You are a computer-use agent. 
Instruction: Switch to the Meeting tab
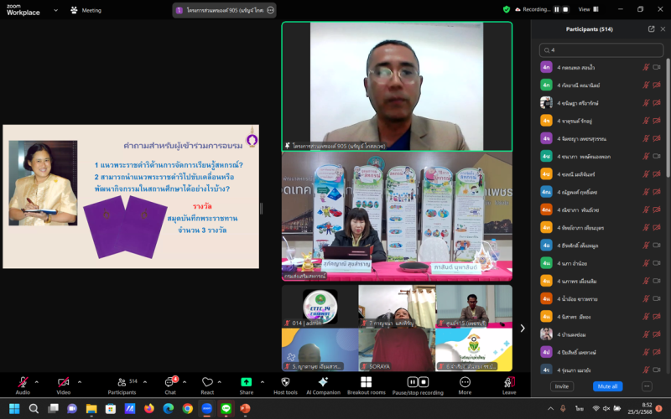[x=86, y=10]
